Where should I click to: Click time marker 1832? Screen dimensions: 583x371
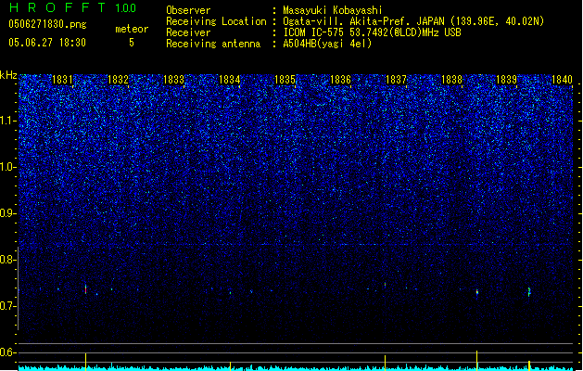(118, 80)
